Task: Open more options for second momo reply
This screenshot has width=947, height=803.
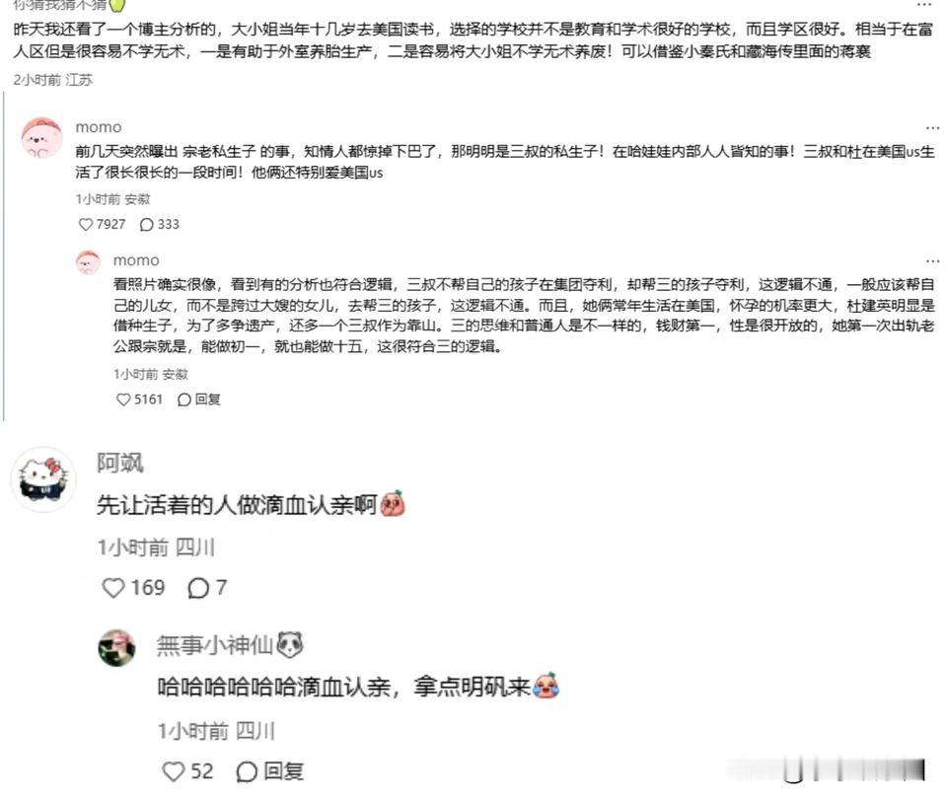Action: (x=932, y=261)
